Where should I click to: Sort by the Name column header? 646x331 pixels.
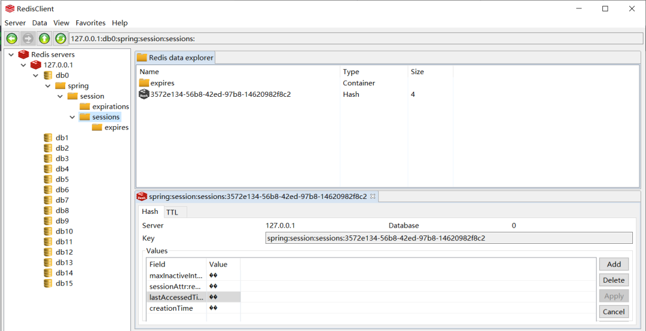click(x=237, y=72)
